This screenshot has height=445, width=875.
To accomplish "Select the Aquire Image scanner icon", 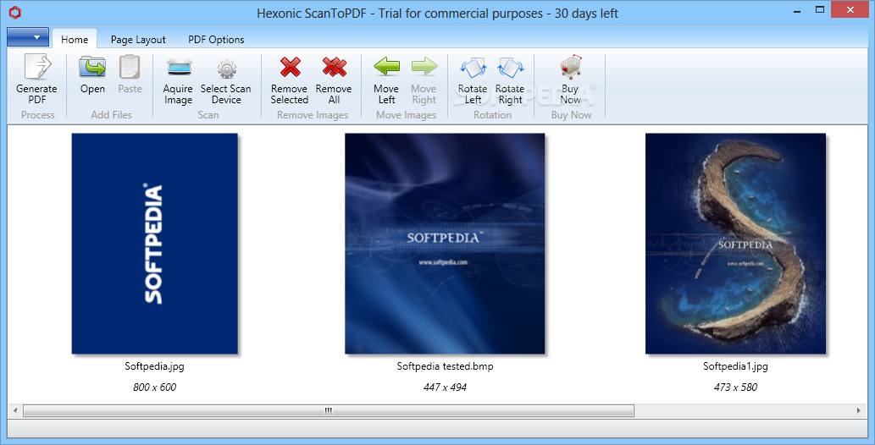I will 179,68.
